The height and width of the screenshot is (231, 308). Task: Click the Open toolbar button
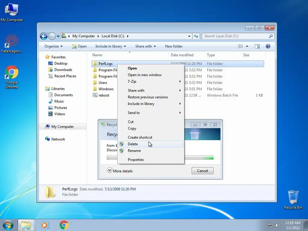point(79,46)
